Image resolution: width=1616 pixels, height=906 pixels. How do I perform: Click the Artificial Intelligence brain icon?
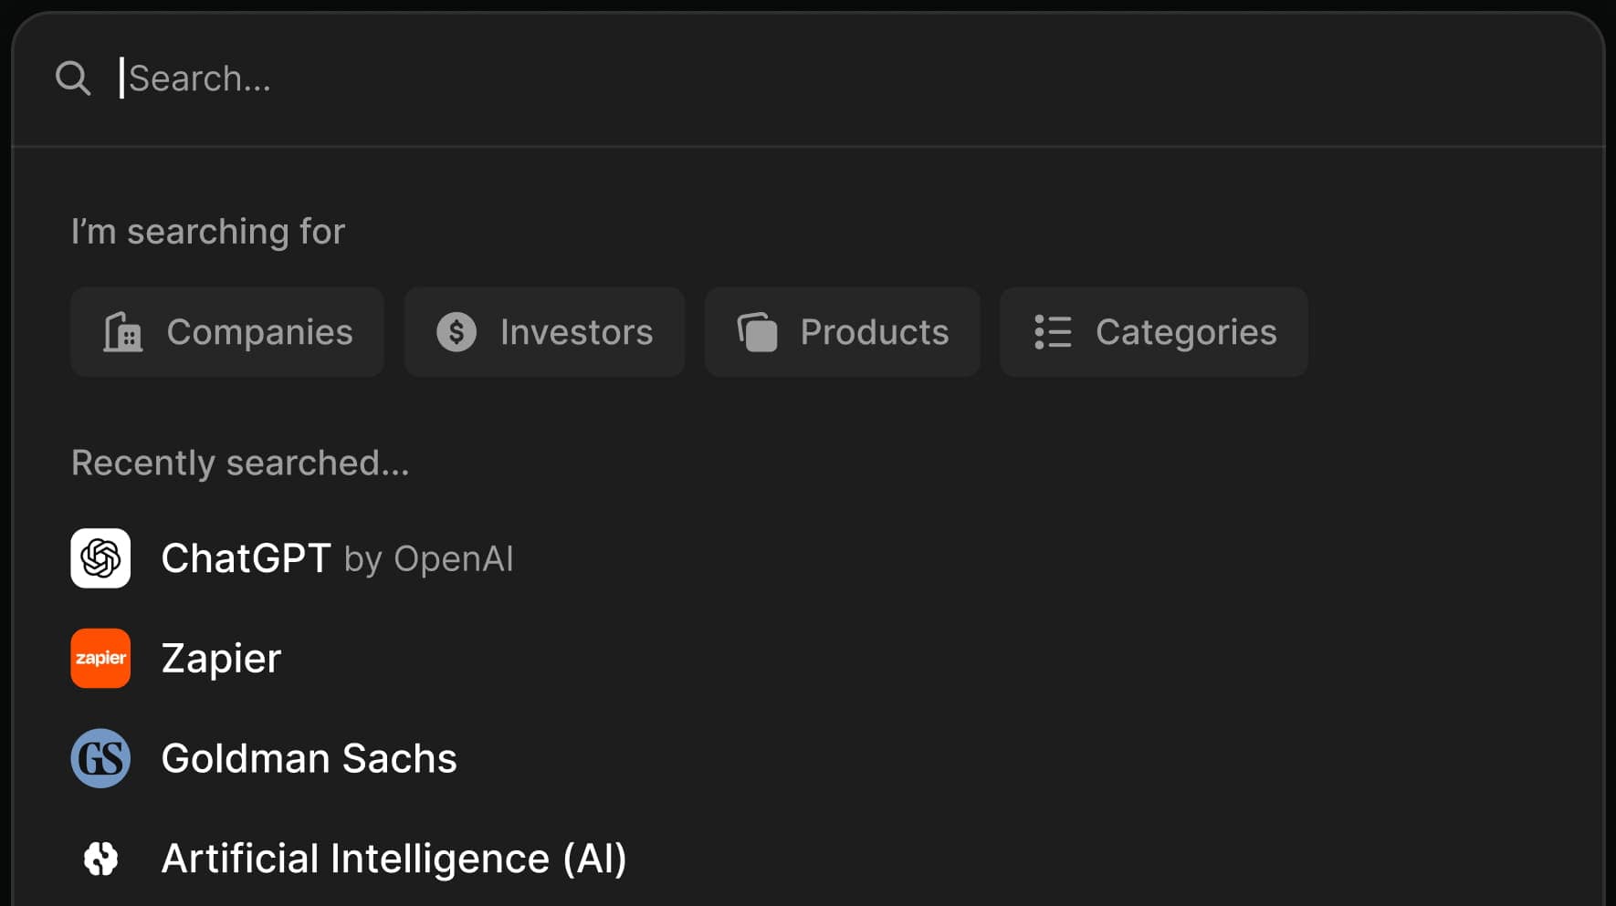[x=100, y=858]
